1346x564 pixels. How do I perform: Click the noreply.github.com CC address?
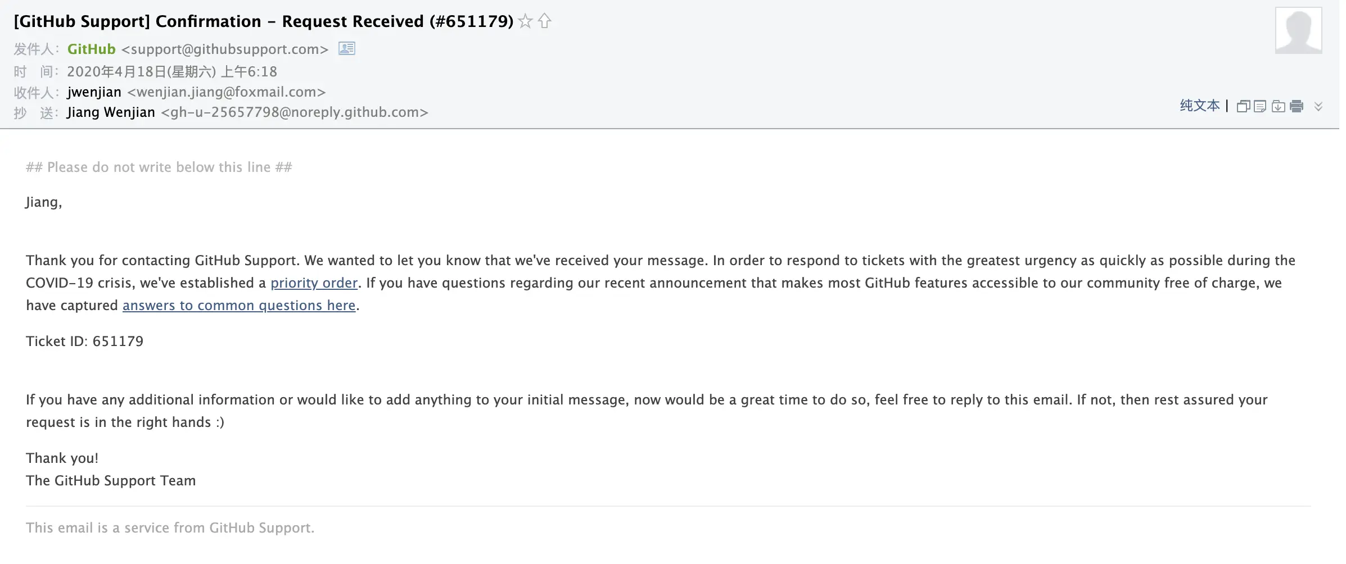(x=295, y=112)
